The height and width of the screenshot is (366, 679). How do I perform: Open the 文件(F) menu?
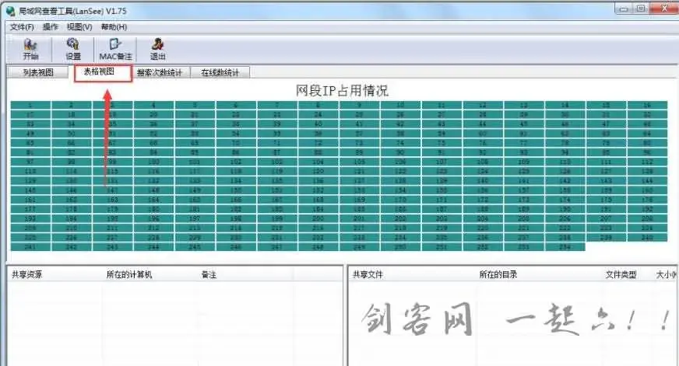pos(22,26)
